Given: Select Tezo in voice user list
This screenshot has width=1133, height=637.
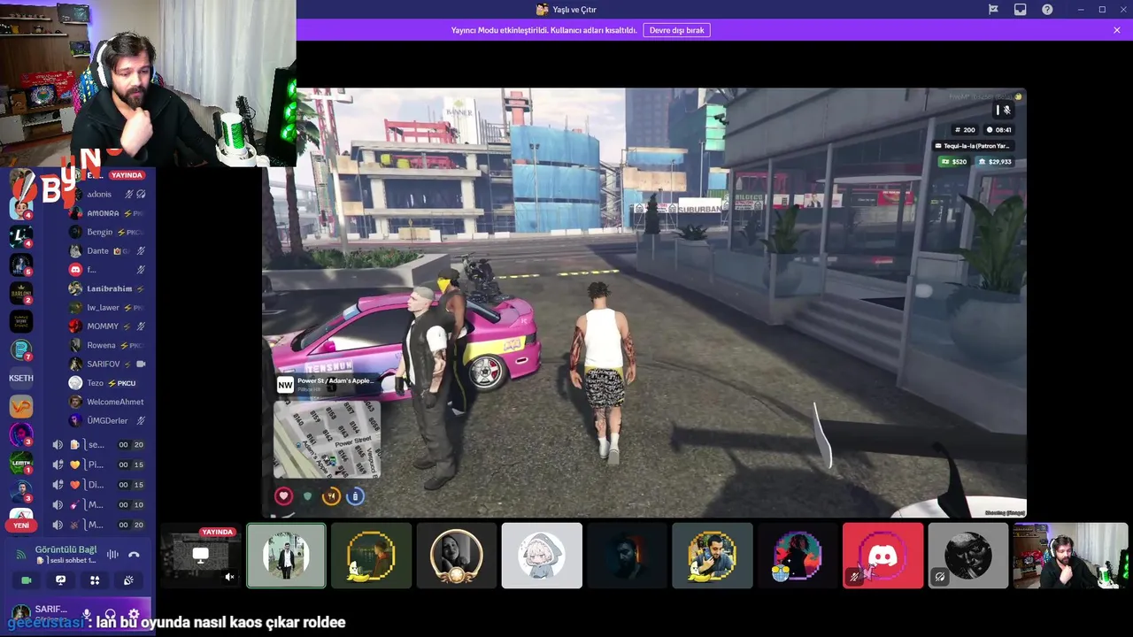Looking at the screenshot, I should point(107,383).
